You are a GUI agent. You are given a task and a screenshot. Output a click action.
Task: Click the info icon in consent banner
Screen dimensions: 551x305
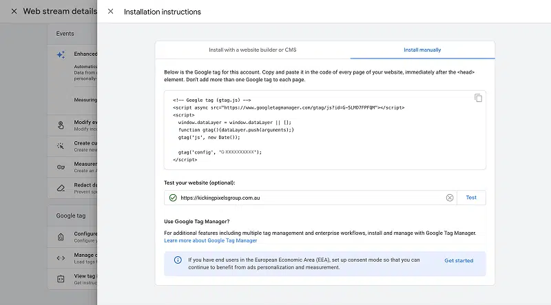pos(178,260)
